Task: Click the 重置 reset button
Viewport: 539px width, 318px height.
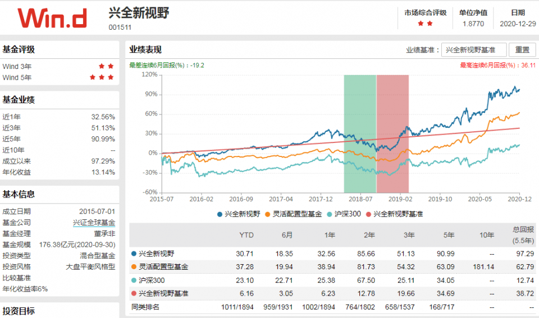Action: click(x=522, y=50)
